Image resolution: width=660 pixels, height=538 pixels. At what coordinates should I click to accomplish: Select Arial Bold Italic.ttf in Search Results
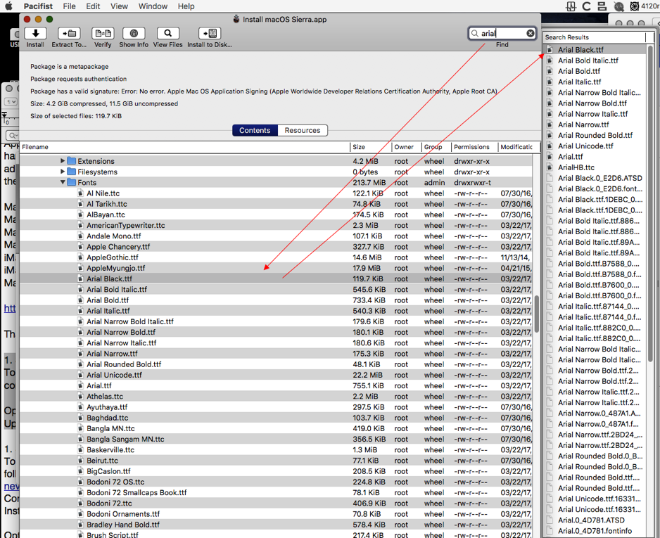[x=588, y=60]
